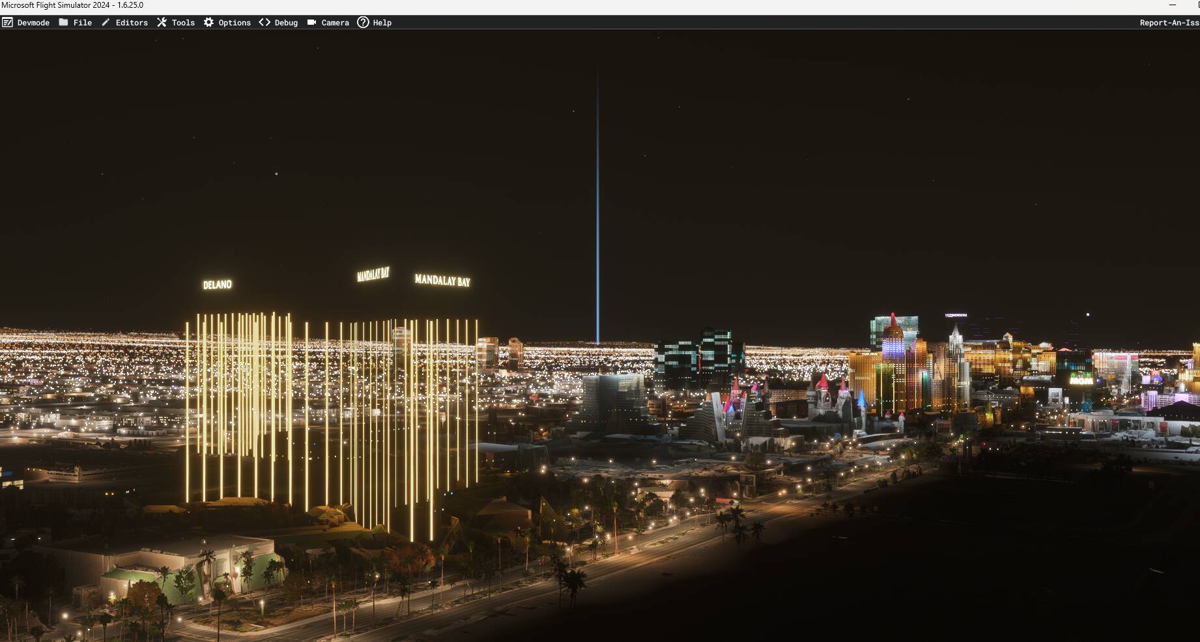Click the Tools wrench icon
This screenshot has height=642, width=1200.
tap(162, 22)
